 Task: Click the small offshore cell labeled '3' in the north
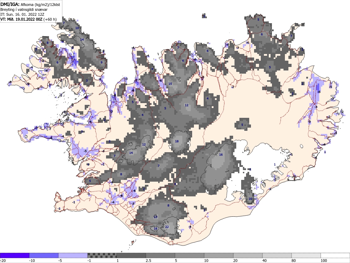(204, 16)
